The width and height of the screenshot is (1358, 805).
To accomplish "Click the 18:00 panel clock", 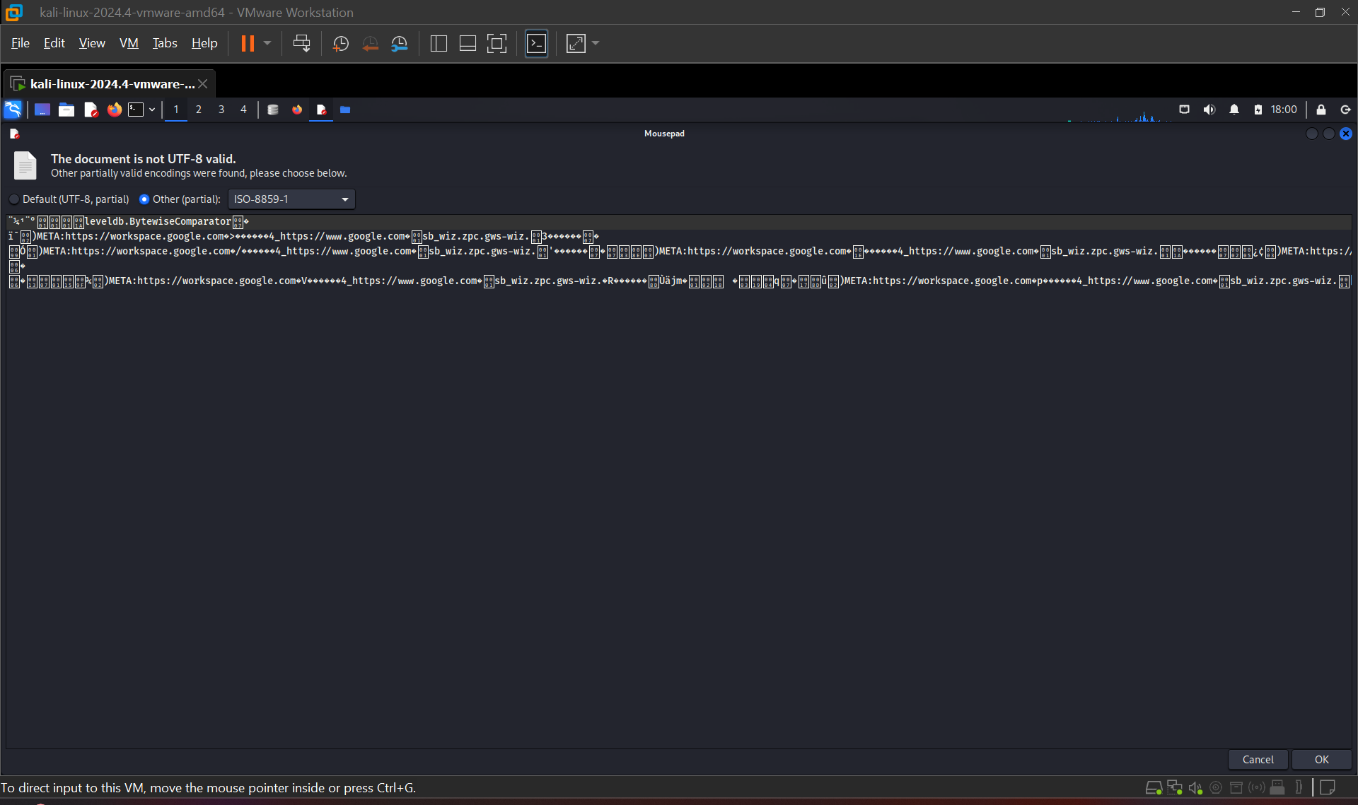I will 1284,110.
